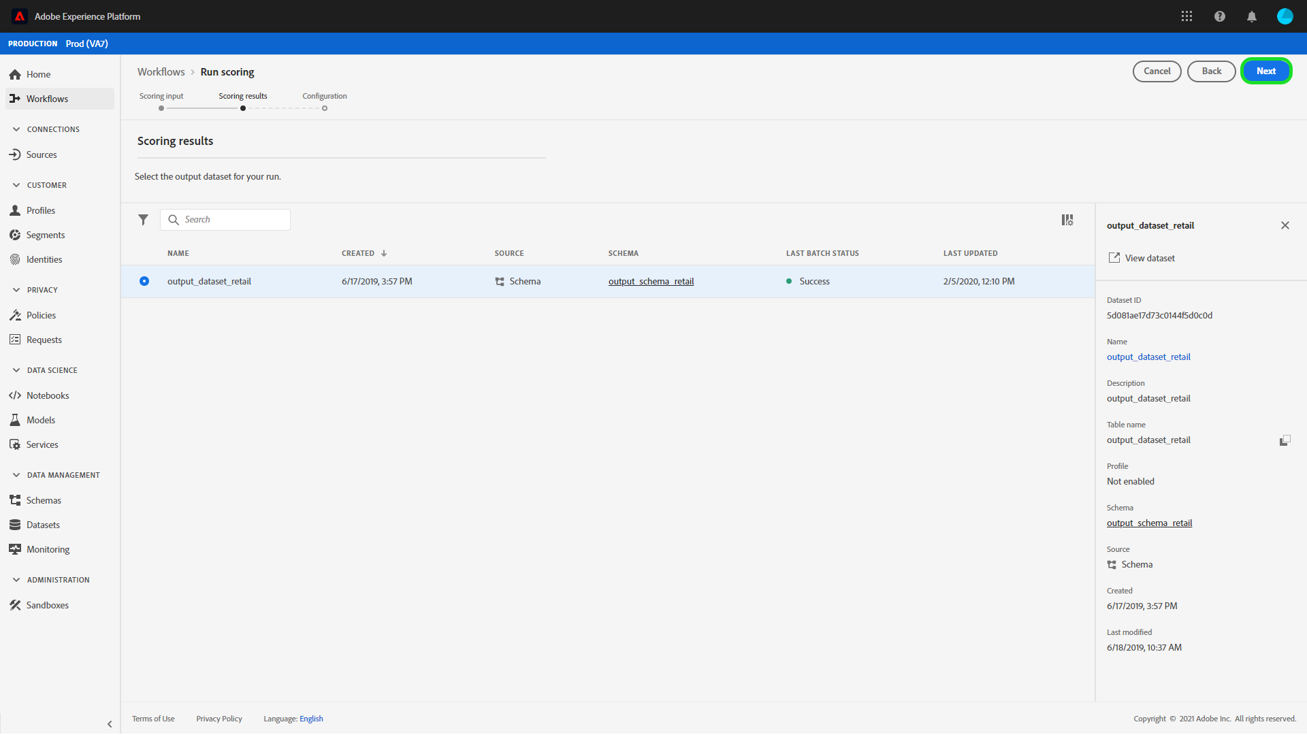
Task: Open the app switcher grid icon
Action: point(1187,16)
